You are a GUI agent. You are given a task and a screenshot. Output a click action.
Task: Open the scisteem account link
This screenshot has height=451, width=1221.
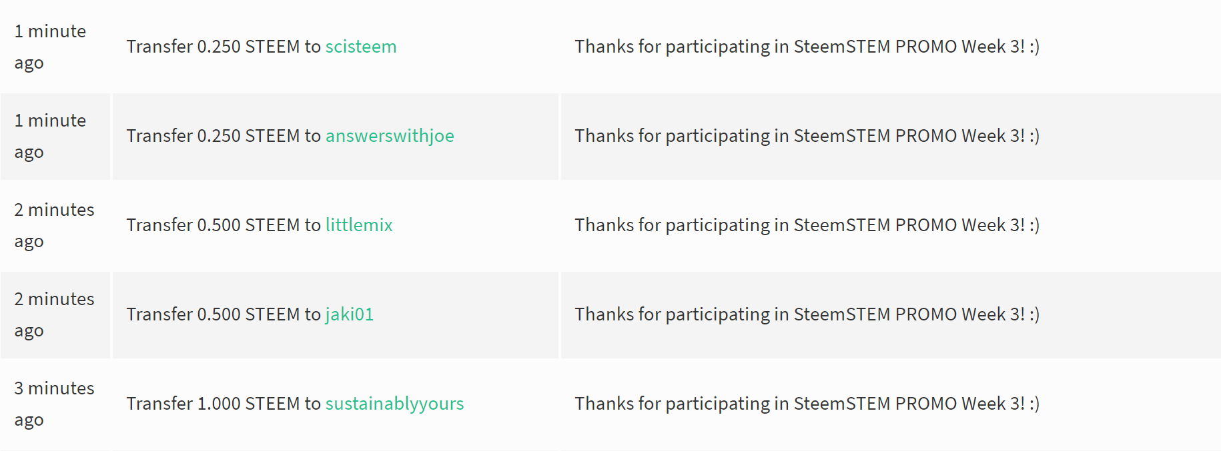[x=360, y=47]
